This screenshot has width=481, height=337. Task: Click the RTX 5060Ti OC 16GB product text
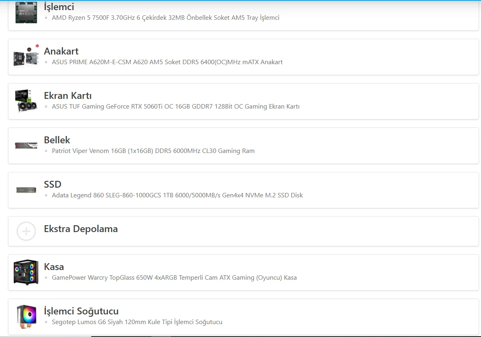pyautogui.click(x=175, y=107)
